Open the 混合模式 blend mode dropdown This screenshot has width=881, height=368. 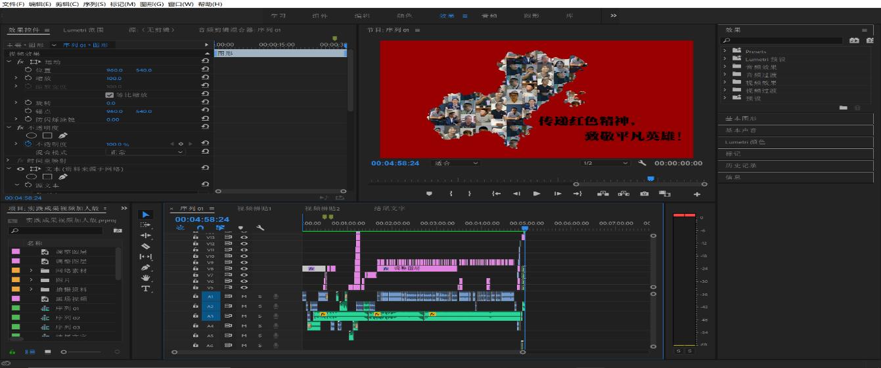145,152
